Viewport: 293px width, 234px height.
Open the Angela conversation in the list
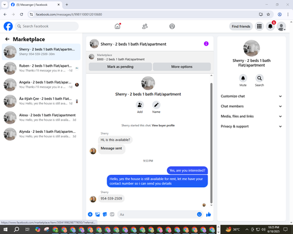coord(41,85)
